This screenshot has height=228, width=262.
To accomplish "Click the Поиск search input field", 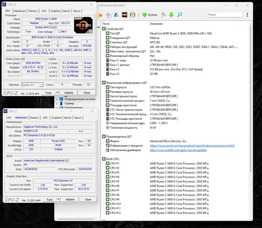I will coord(224,15).
